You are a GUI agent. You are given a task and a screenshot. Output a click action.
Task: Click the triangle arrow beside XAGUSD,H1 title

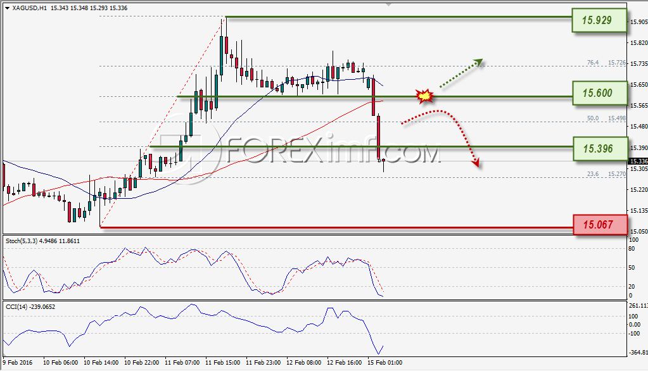click(x=7, y=8)
